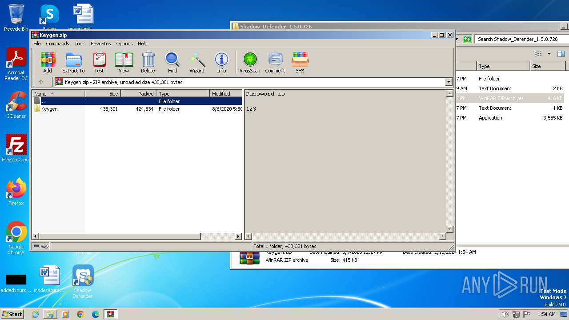Open Internet Explorer from taskbar

tap(35, 314)
